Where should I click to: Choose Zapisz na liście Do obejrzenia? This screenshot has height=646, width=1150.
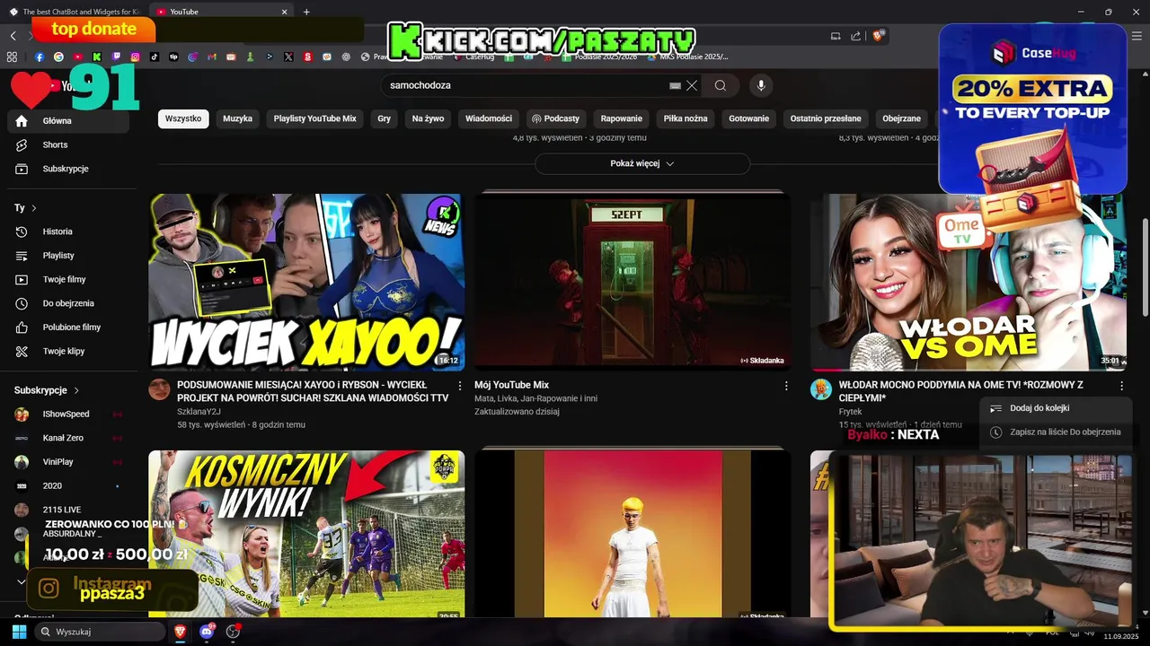point(1057,432)
